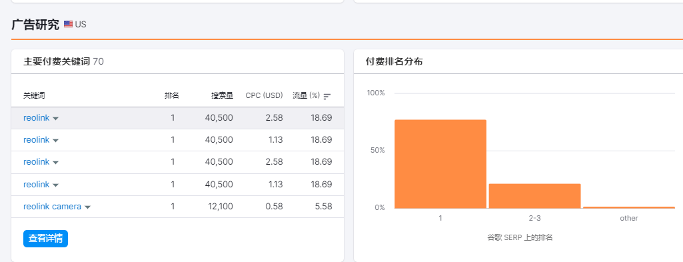This screenshot has width=683, height=262.
Task: Select the 2-3 position bar in the chart
Action: pyautogui.click(x=534, y=196)
